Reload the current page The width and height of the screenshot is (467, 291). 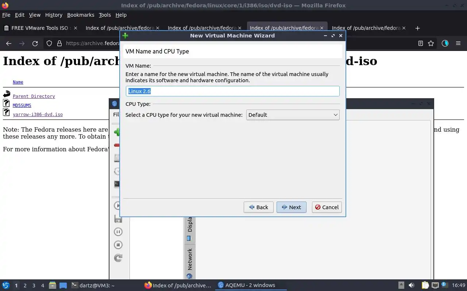(x=35, y=43)
